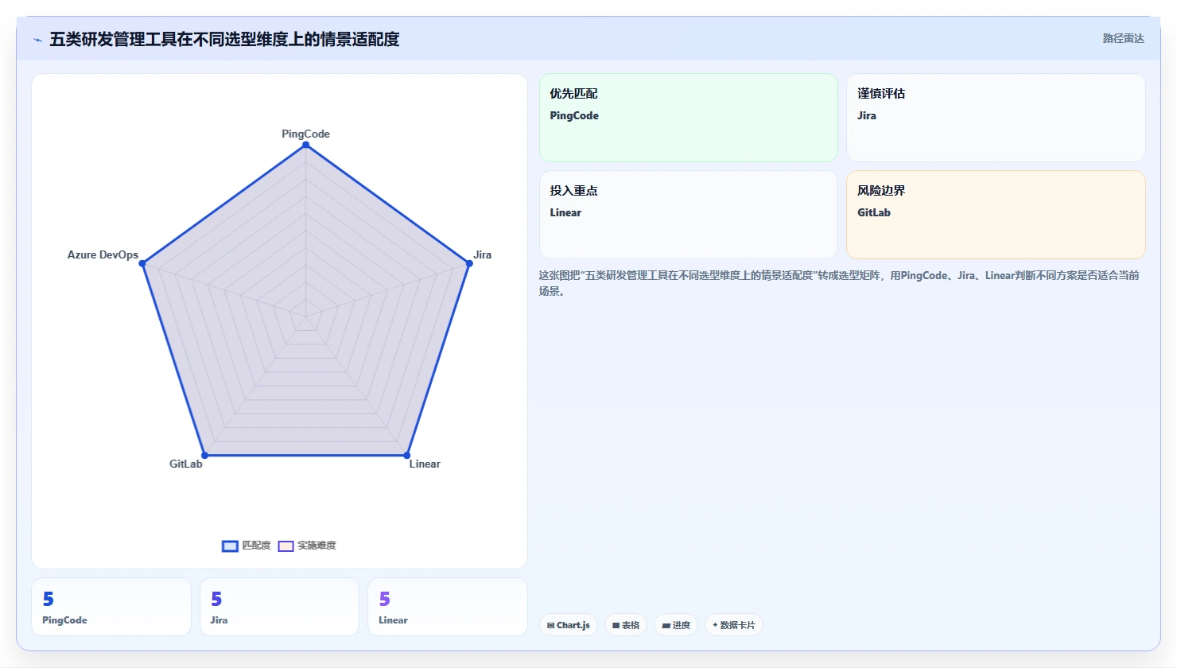Select the 表格 tag

(626, 625)
